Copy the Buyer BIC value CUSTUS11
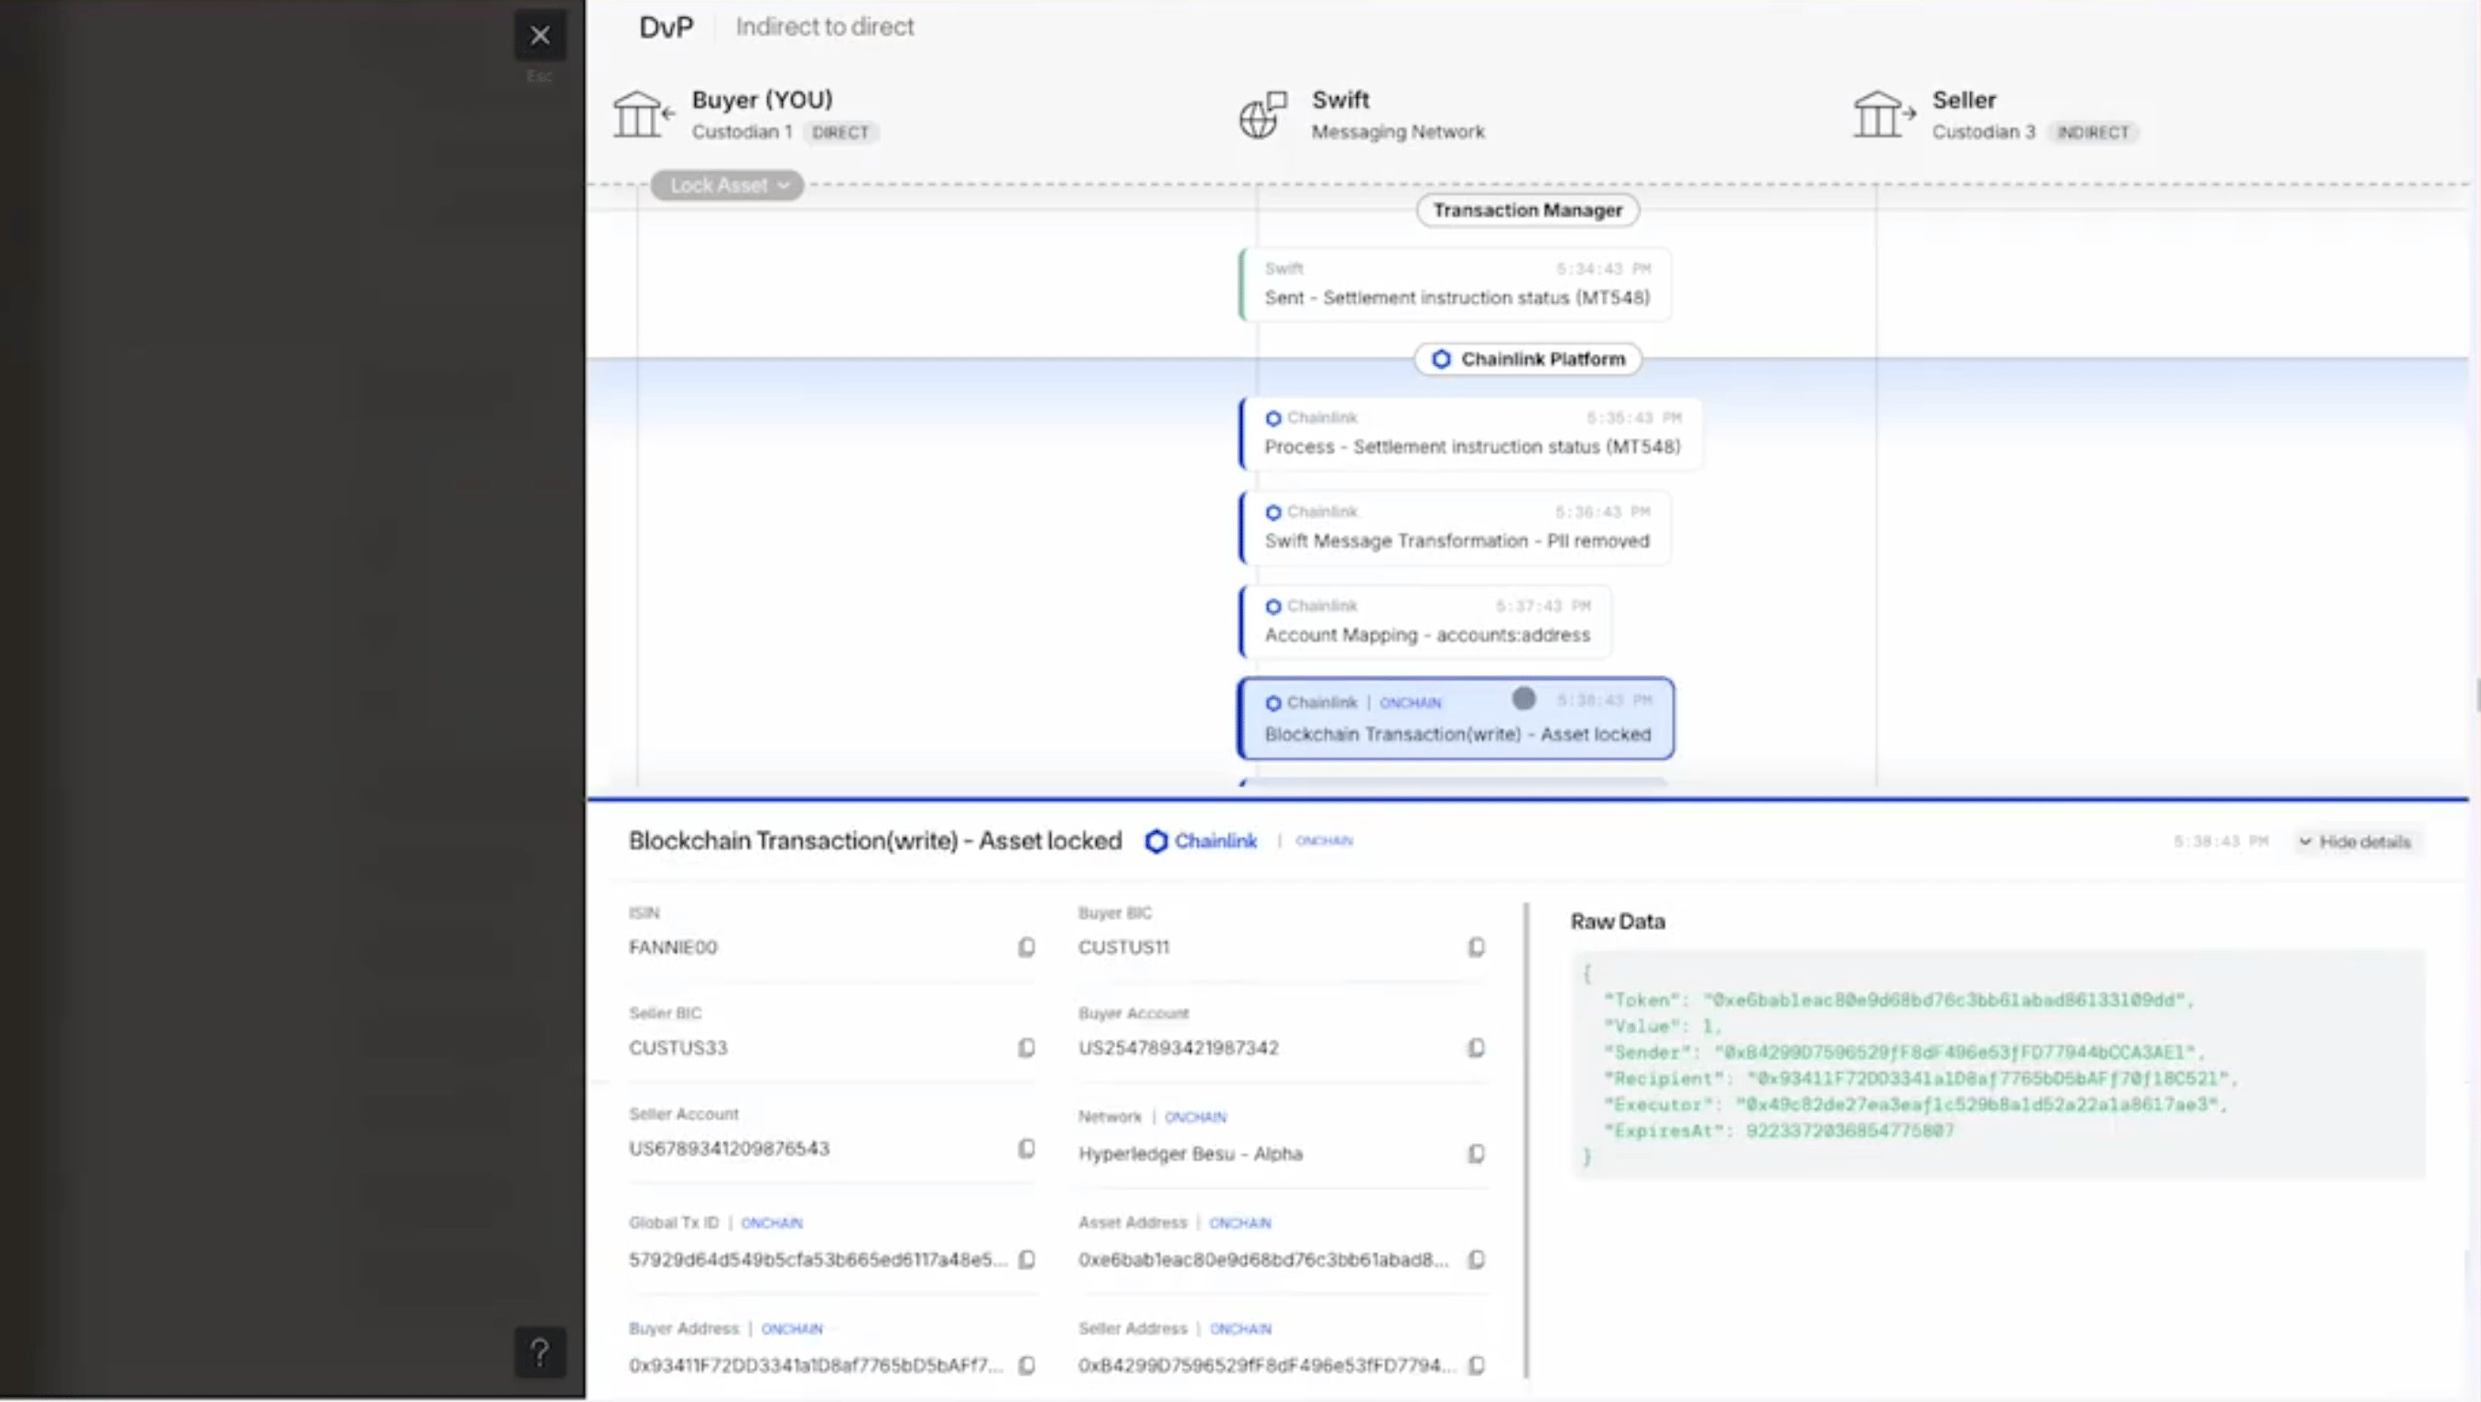2481x1402 pixels. [x=1476, y=947]
